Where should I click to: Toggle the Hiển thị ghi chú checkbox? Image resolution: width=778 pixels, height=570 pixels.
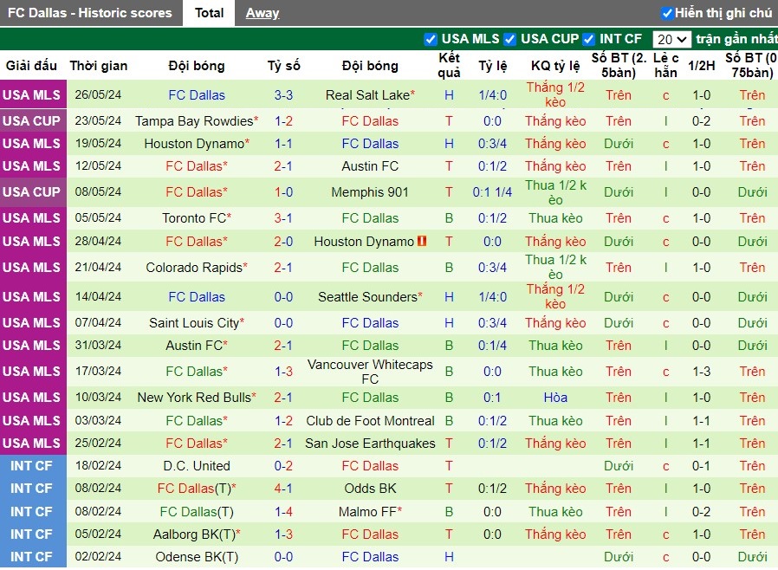[667, 13]
